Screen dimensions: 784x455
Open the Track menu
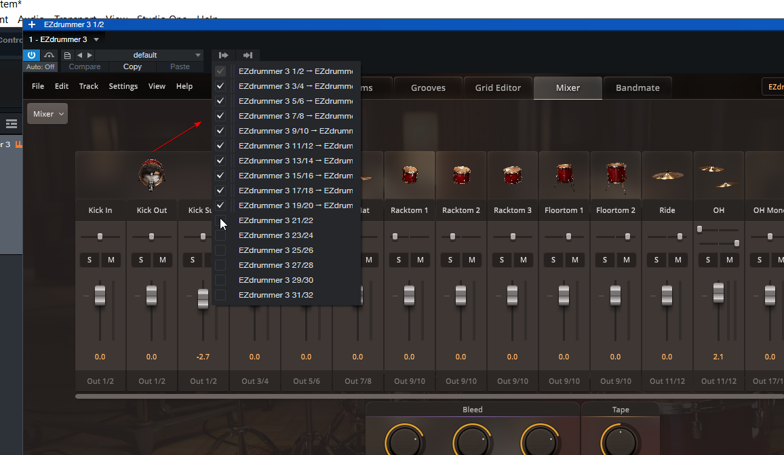88,86
